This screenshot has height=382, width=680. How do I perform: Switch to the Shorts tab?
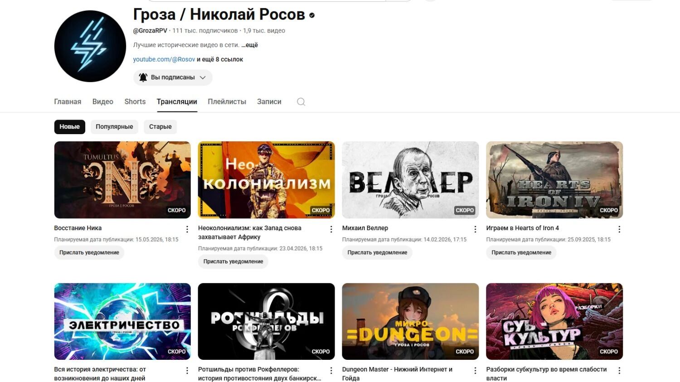coord(135,102)
